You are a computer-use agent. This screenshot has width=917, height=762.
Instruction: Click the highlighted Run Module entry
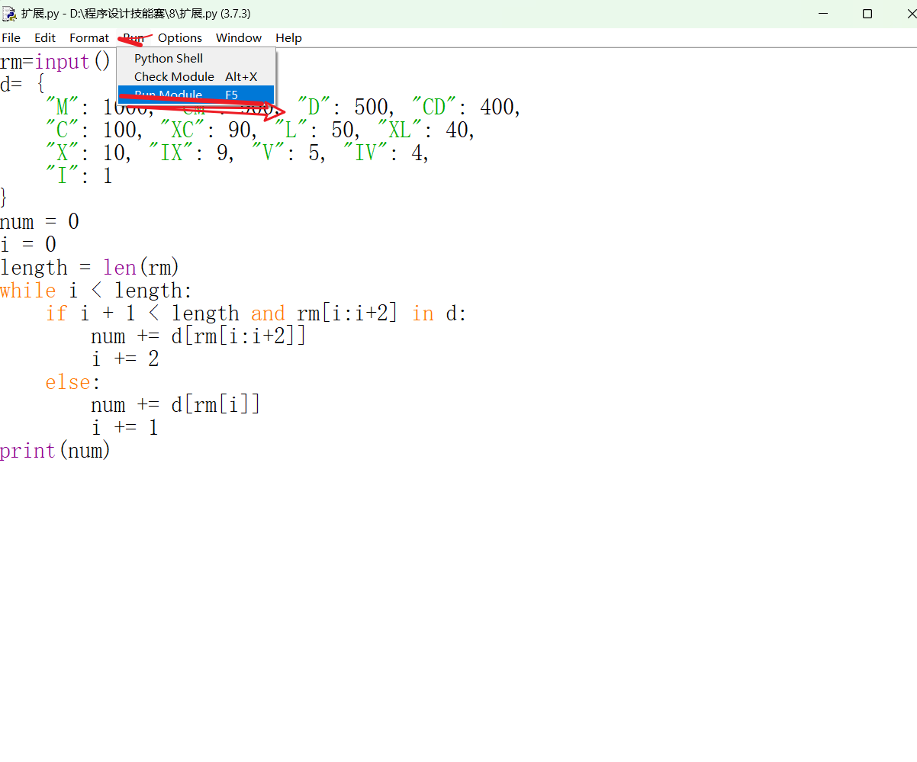pyautogui.click(x=196, y=95)
